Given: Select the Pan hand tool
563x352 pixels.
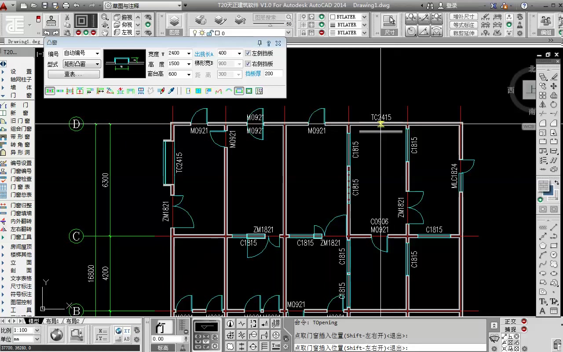Looking at the screenshot, I should pyautogui.click(x=105, y=33).
